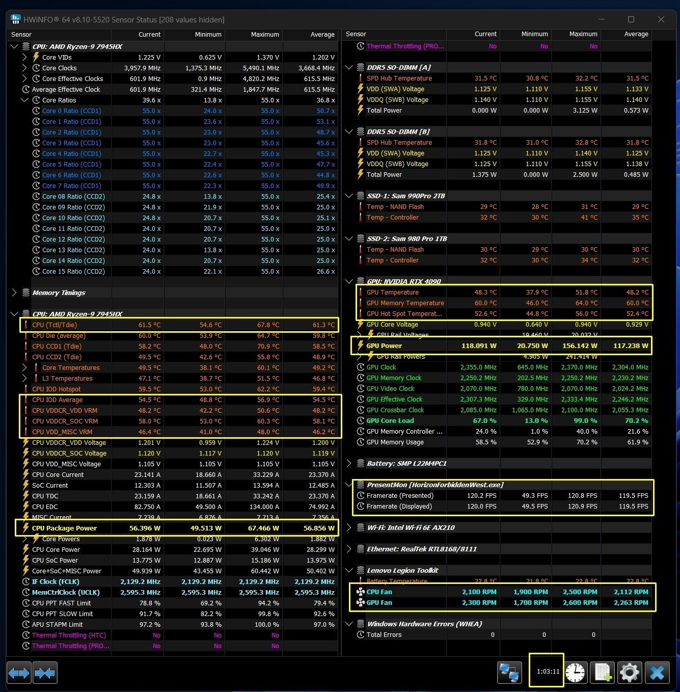This screenshot has width=680, height=692.
Task: Select the GPU Memory Temperature row
Action: (503, 303)
